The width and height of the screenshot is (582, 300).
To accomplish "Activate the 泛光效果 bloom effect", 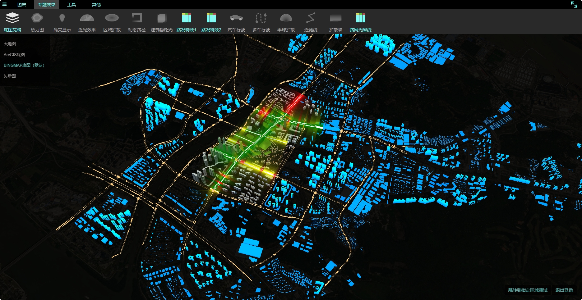I will pos(87,19).
